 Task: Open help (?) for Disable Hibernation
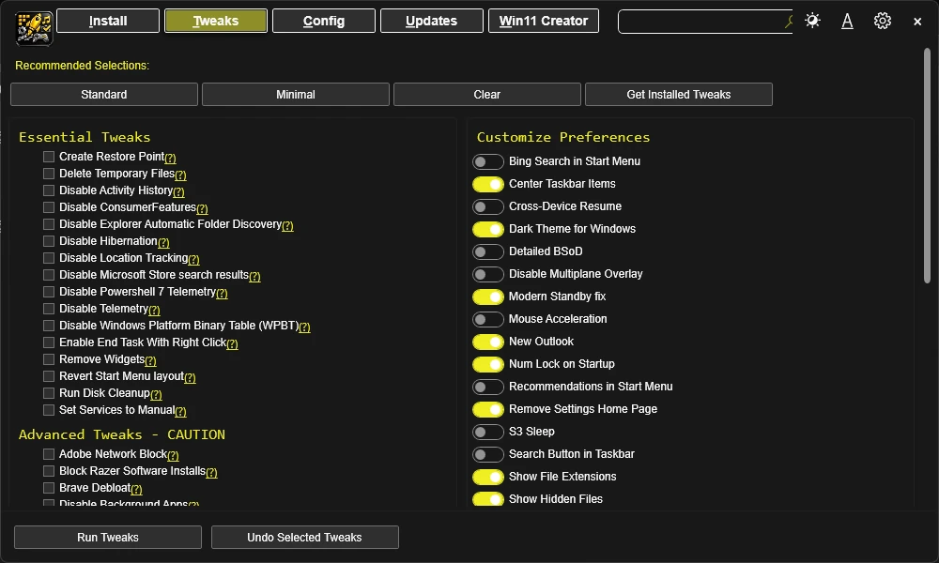[x=163, y=242]
